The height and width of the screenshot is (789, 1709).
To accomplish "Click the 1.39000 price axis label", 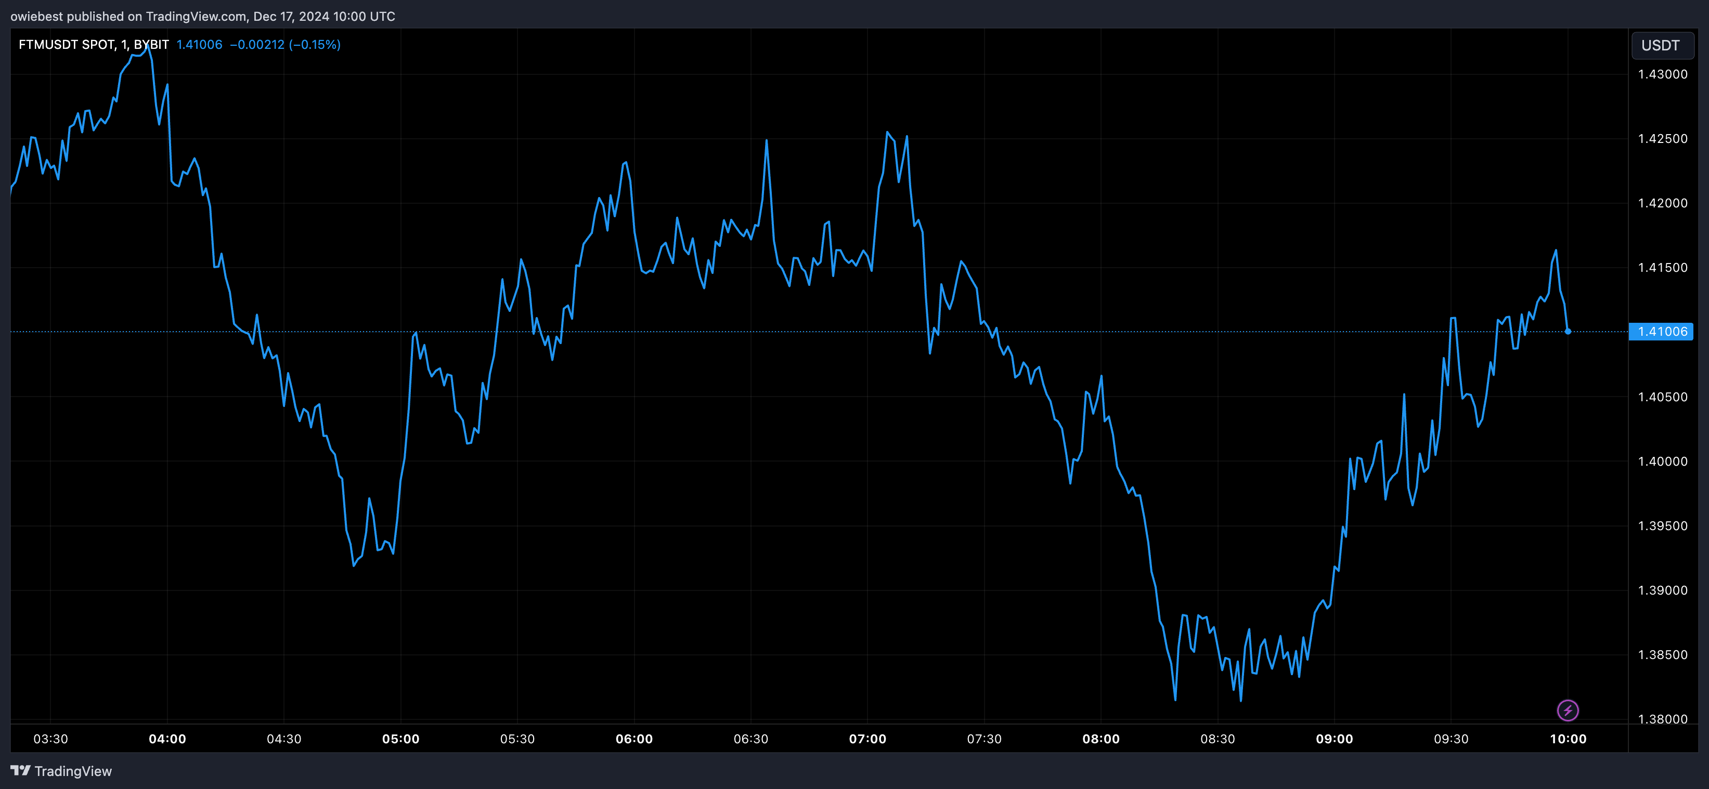I will click(1663, 590).
